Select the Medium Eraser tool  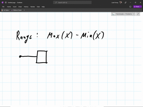[x=16, y=10]
